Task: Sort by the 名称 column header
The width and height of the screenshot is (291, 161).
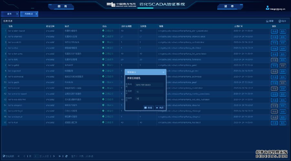Action: [10, 26]
